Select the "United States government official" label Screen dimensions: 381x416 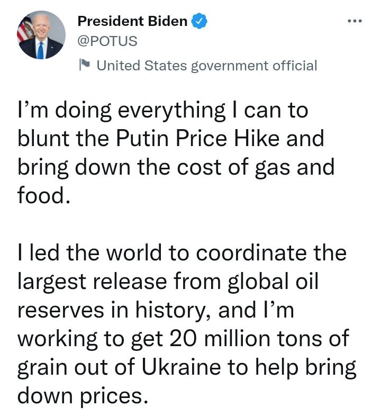(x=207, y=66)
